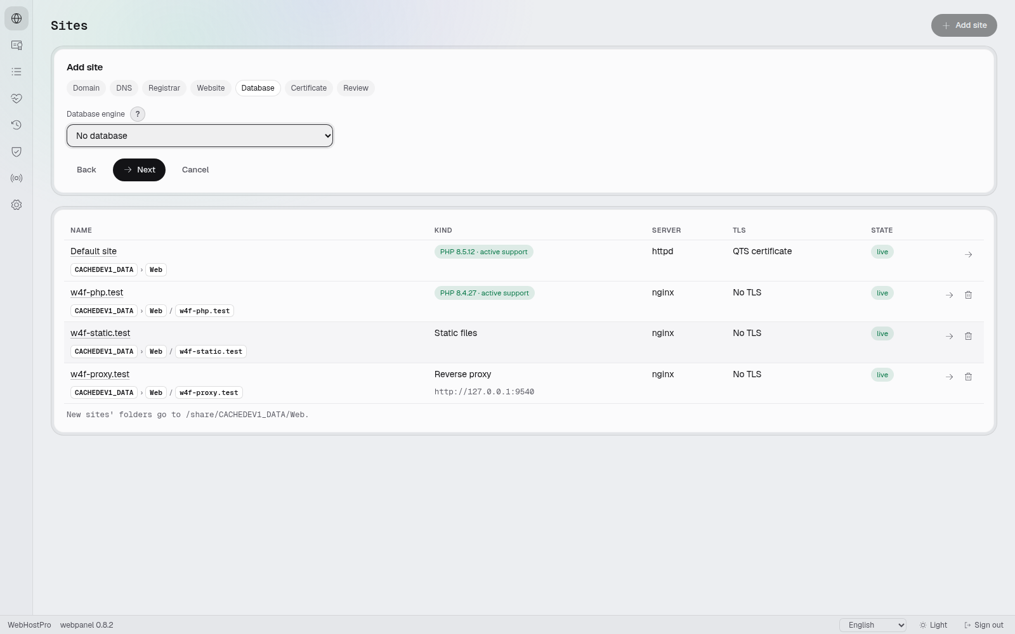This screenshot has width=1015, height=634.
Task: Delete w4f-proxy.test using its trash icon
Action: tap(968, 377)
